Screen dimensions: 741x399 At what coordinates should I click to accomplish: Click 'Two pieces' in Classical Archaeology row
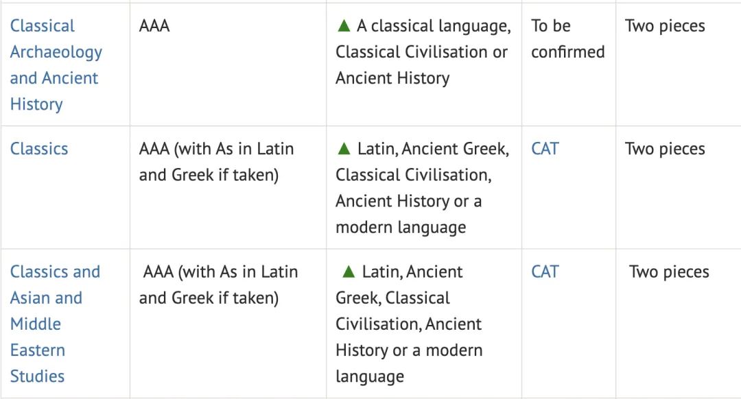click(665, 26)
